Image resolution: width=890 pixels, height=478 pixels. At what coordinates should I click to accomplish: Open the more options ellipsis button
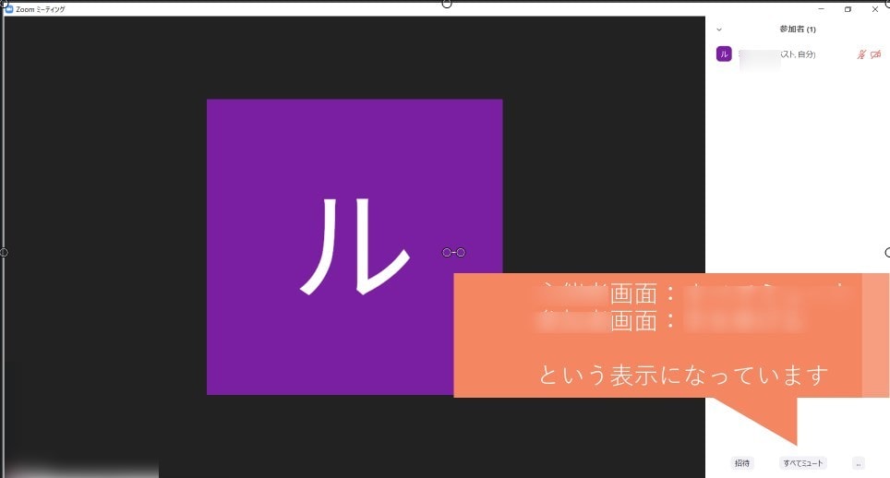pyautogui.click(x=859, y=464)
